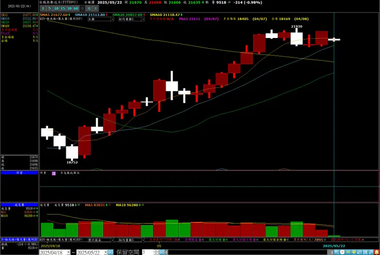This screenshot has width=380, height=255.
Task: Click the scrollbar left arrow button
Action: [166, 252]
